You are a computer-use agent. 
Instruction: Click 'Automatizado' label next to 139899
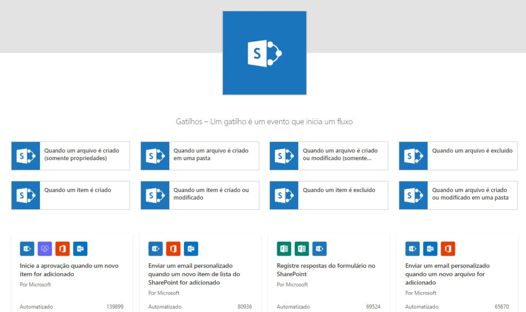(x=36, y=307)
